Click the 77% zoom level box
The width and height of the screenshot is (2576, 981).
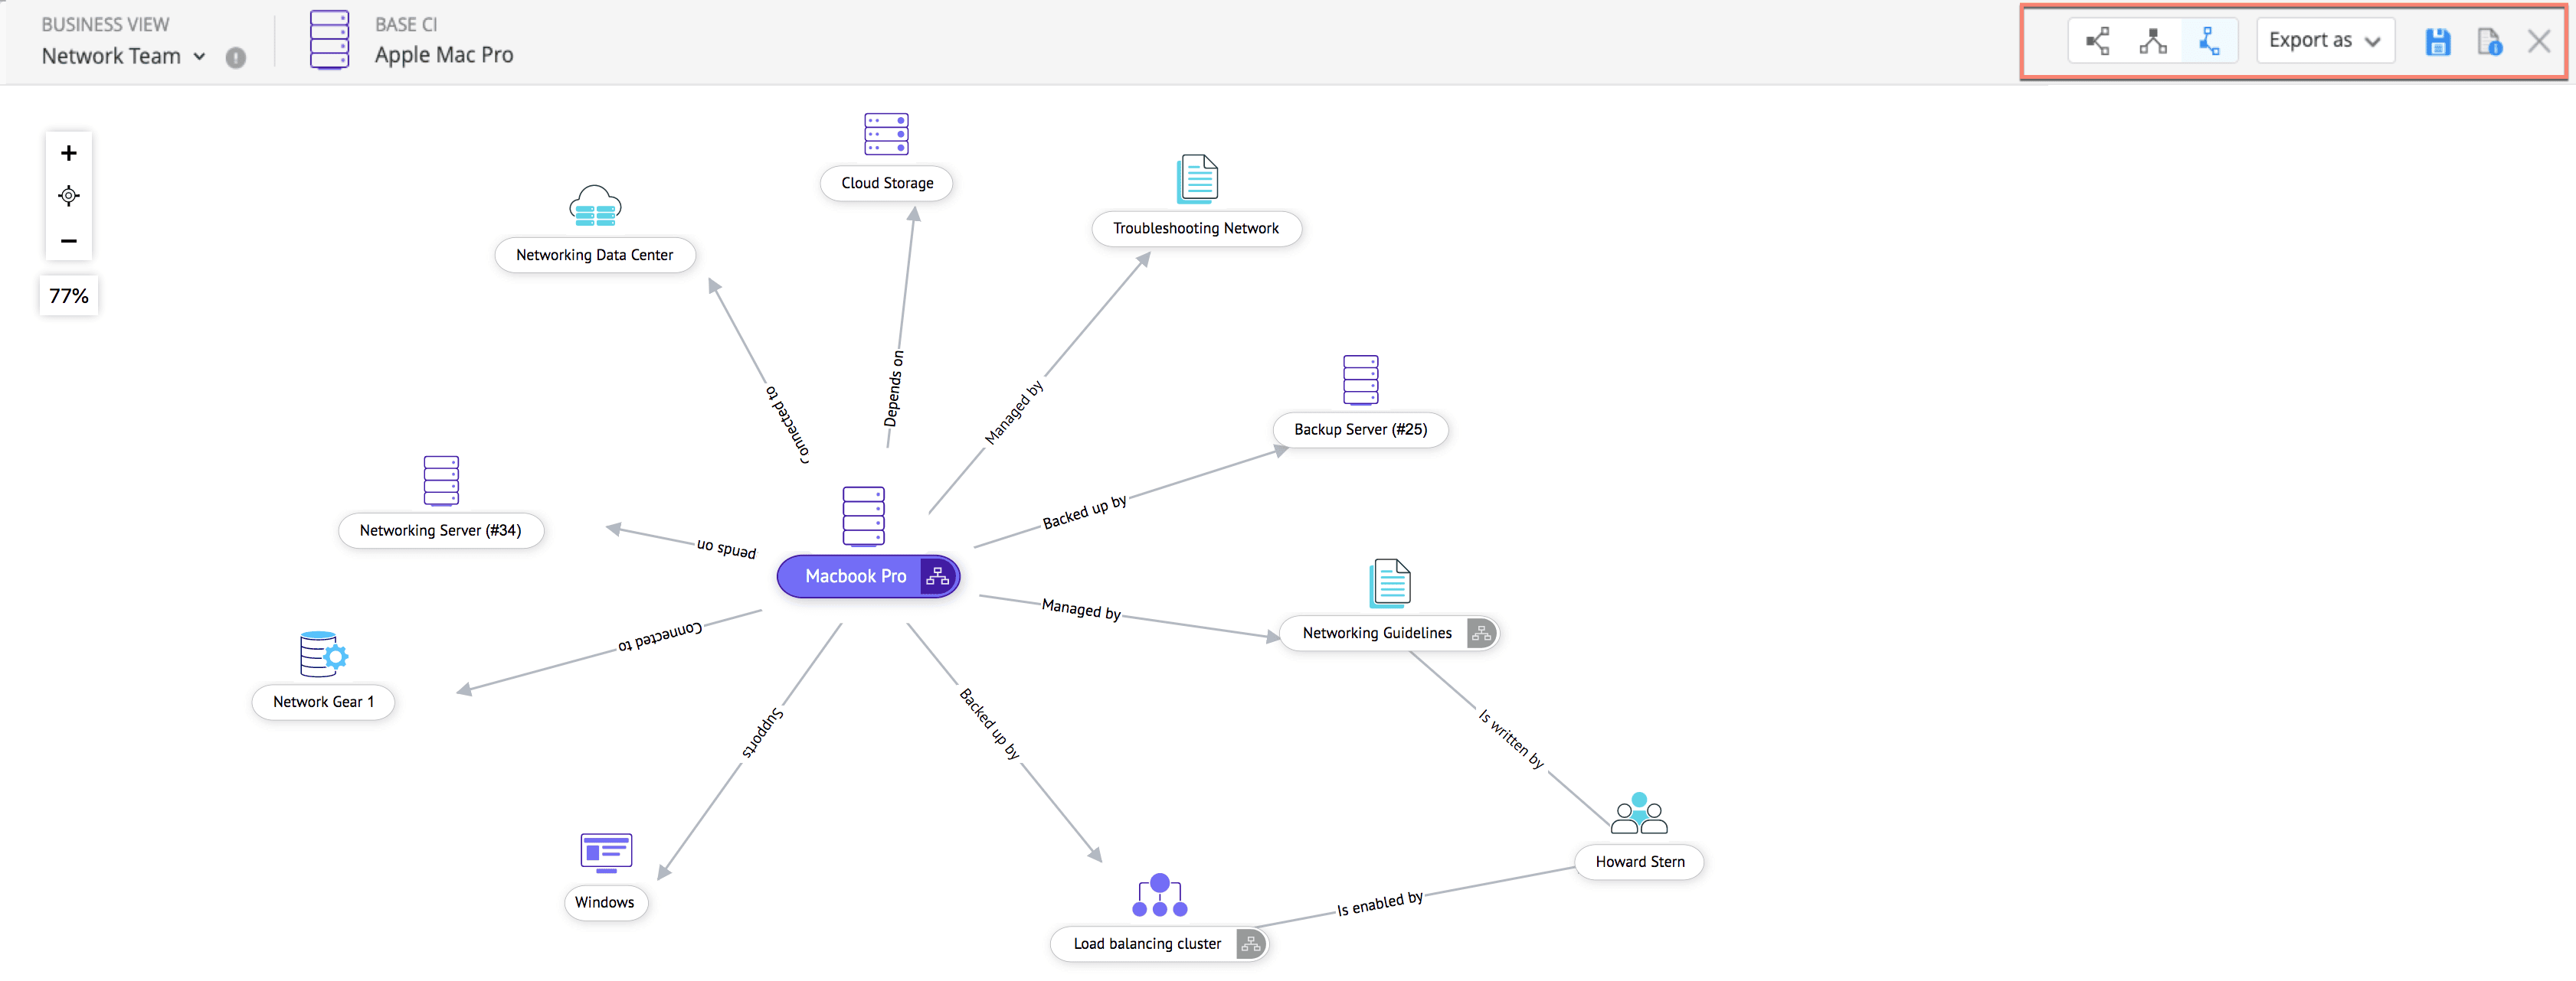(x=69, y=295)
